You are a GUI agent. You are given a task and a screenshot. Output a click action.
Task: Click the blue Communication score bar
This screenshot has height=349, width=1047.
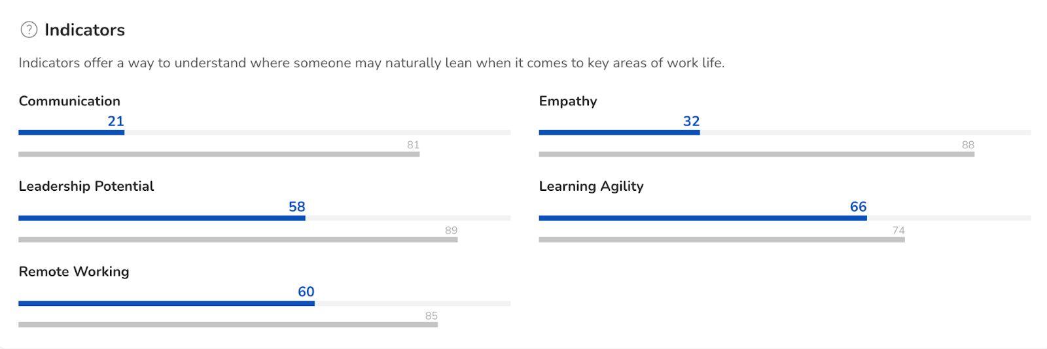(71, 133)
